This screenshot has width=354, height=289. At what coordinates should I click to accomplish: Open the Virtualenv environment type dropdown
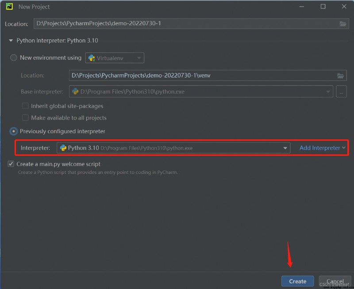(x=115, y=58)
